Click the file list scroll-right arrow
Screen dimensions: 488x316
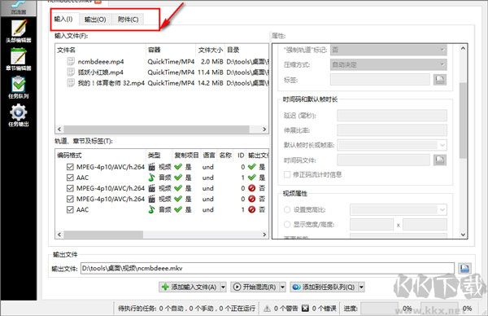click(264, 129)
